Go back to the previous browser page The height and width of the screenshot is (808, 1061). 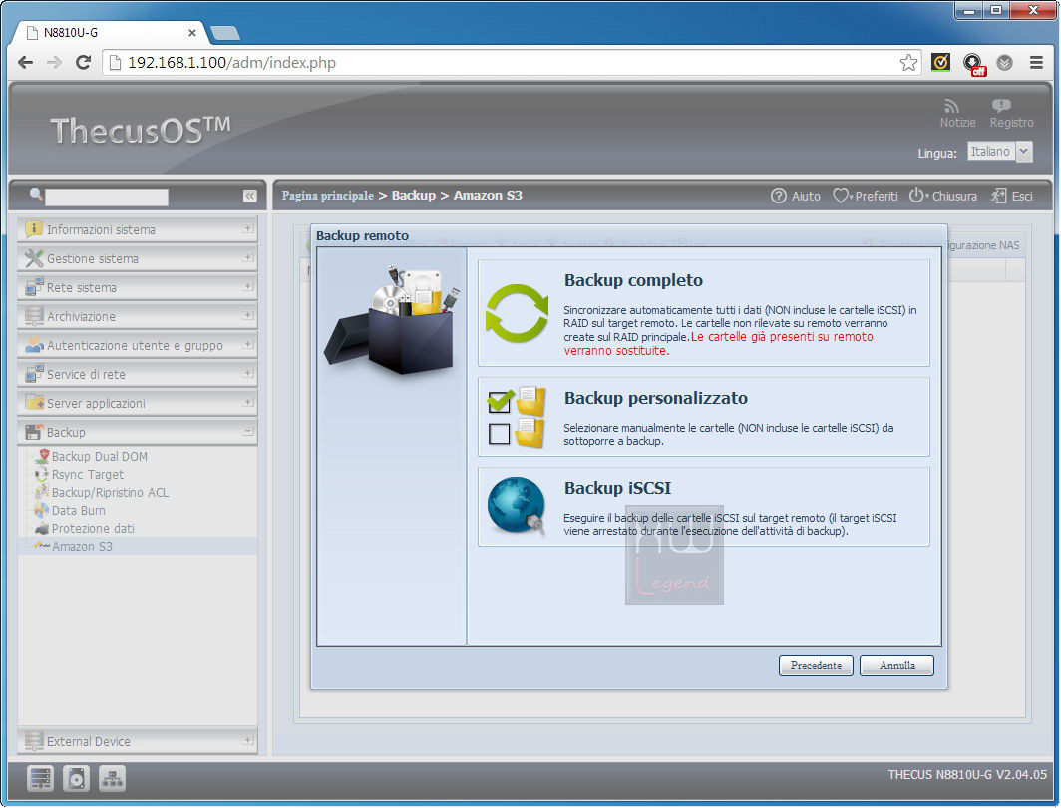click(x=25, y=62)
